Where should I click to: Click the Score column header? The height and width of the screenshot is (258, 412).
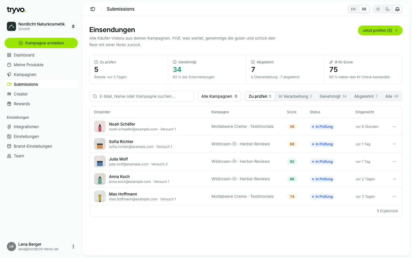[x=292, y=112]
